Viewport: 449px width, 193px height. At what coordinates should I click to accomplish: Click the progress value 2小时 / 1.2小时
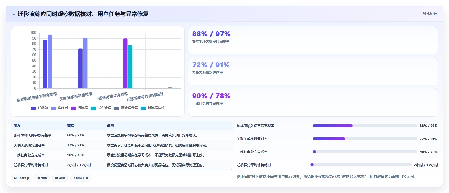[x=426, y=165]
